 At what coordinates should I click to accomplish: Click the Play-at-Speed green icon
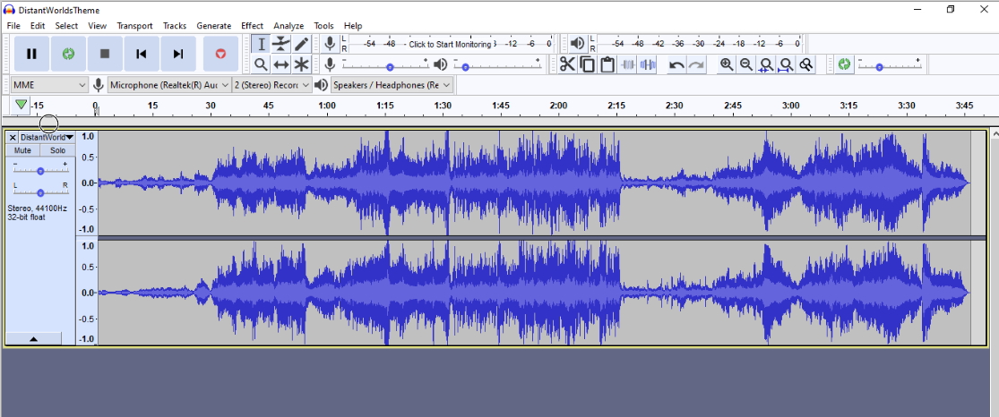coord(844,64)
